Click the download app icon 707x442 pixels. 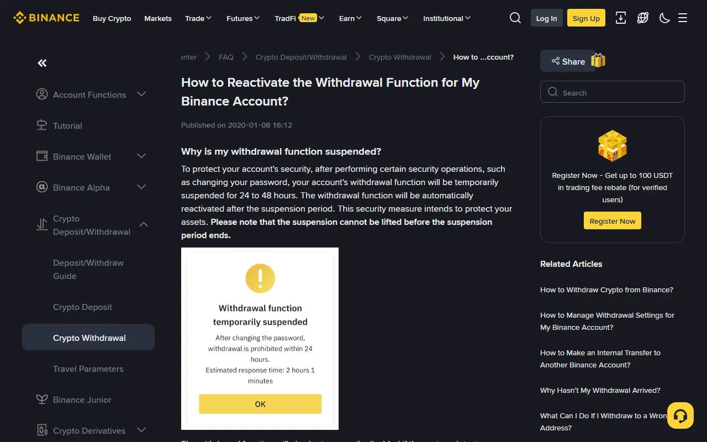click(x=621, y=18)
